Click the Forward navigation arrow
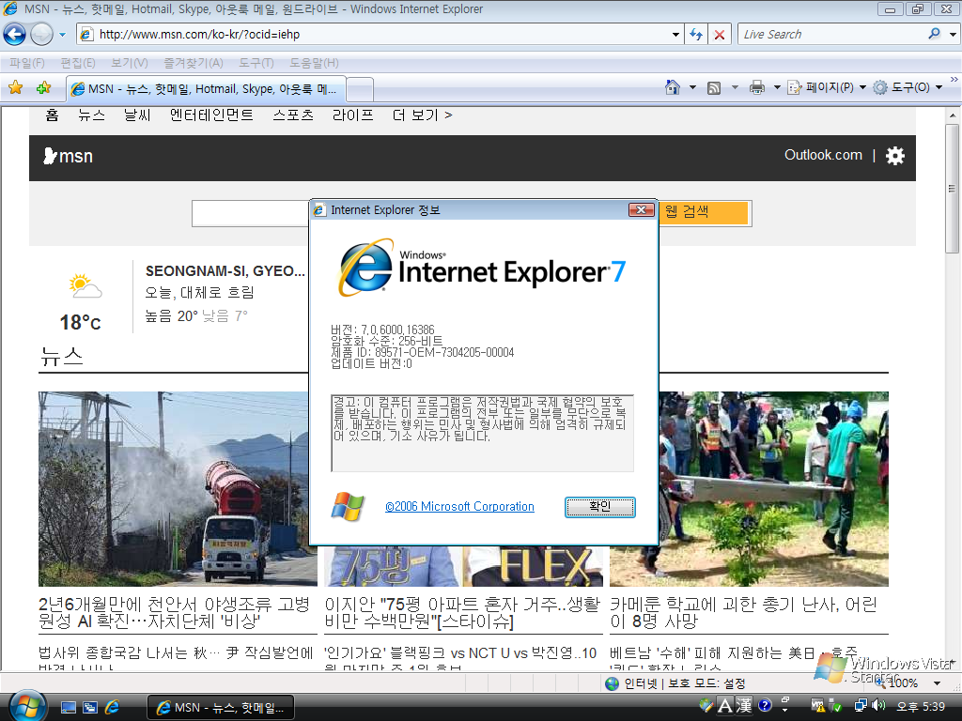Viewport: 962px width, 721px height. click(41, 35)
